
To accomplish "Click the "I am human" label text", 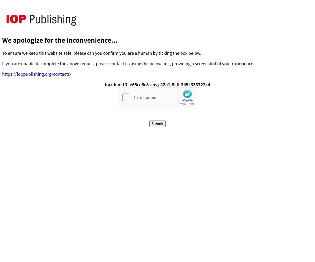I will pos(145,97).
